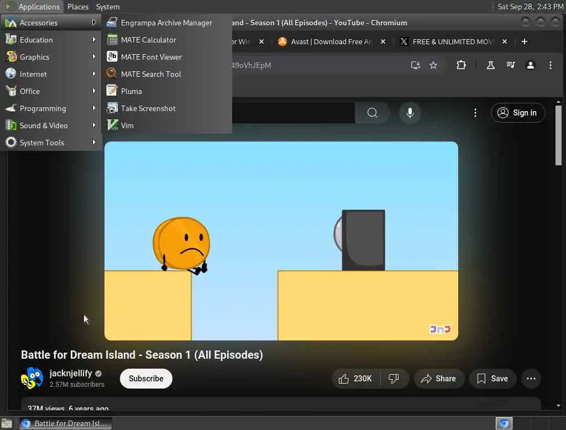This screenshot has width=566, height=430.
Task: Open the Places menu
Action: tap(77, 7)
